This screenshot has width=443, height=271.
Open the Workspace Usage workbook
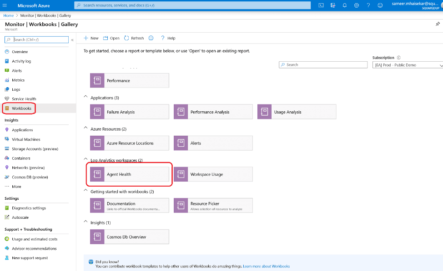point(213,174)
